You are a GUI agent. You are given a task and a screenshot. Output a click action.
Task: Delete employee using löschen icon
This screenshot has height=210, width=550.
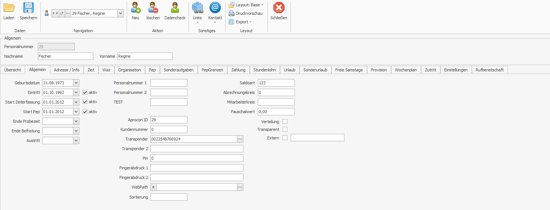pyautogui.click(x=153, y=8)
